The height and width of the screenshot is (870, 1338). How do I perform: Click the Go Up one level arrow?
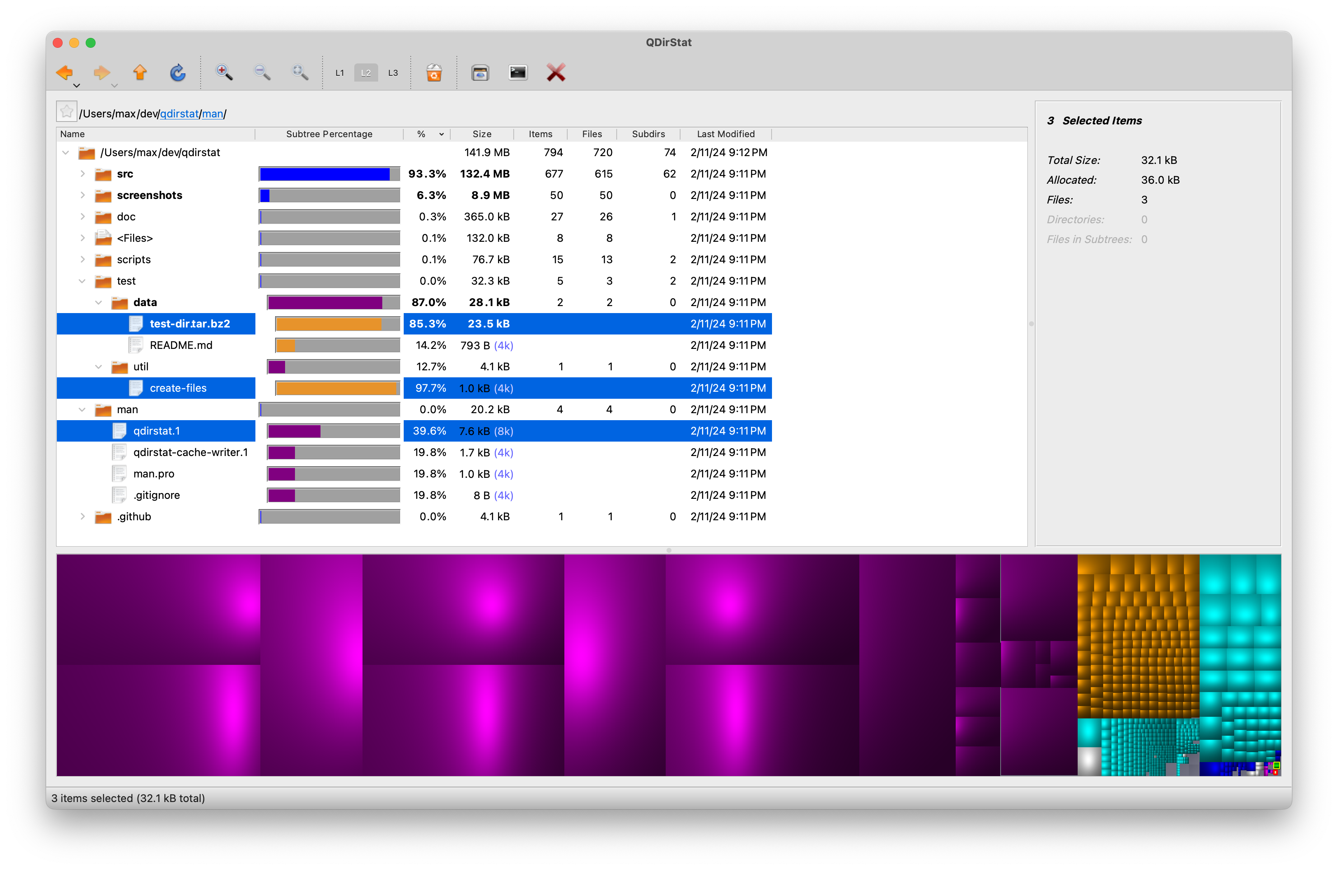(140, 72)
